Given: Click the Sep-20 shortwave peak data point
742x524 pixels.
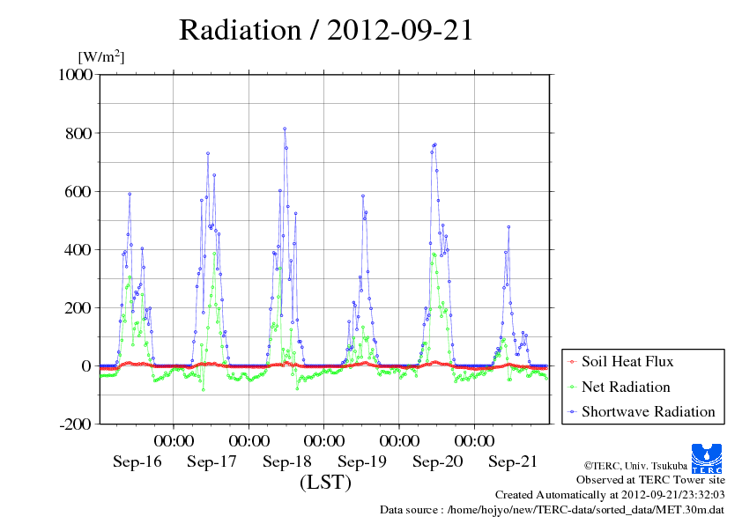Looking at the screenshot, I should click(434, 144).
